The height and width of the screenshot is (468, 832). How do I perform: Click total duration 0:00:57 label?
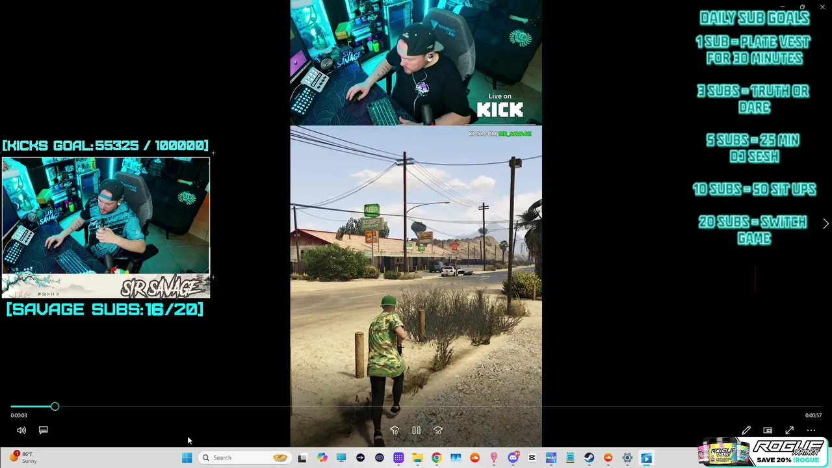point(813,415)
